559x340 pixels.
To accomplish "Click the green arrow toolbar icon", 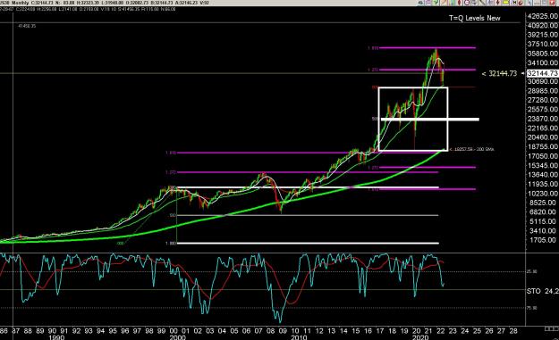I will pyautogui.click(x=436, y=3).
